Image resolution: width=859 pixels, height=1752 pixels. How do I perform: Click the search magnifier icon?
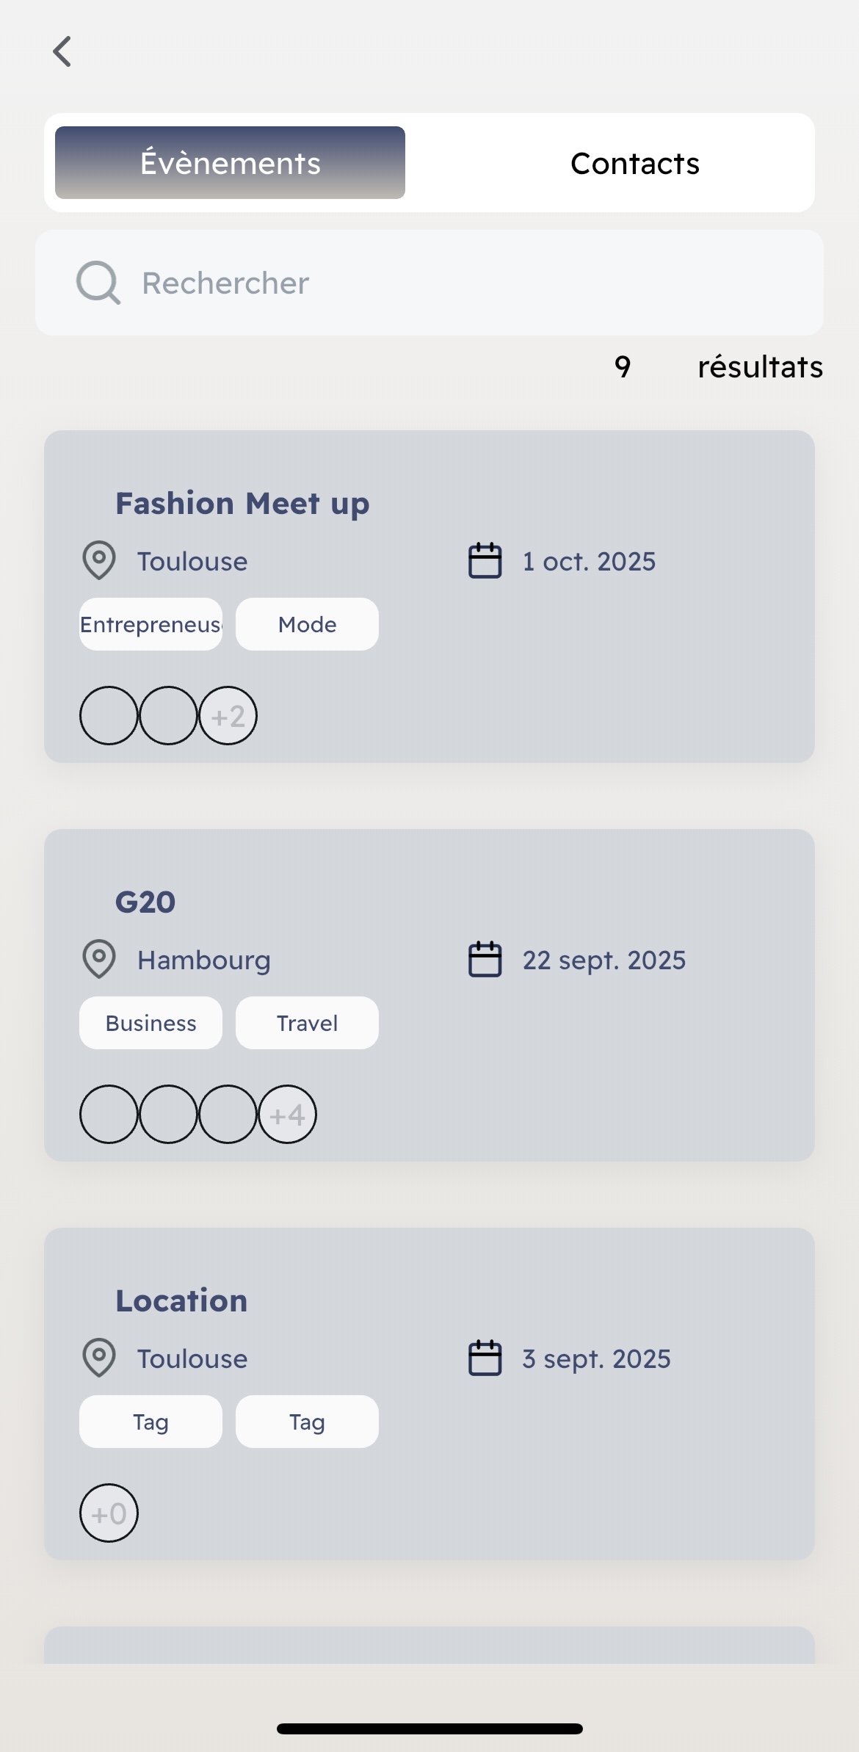(98, 283)
